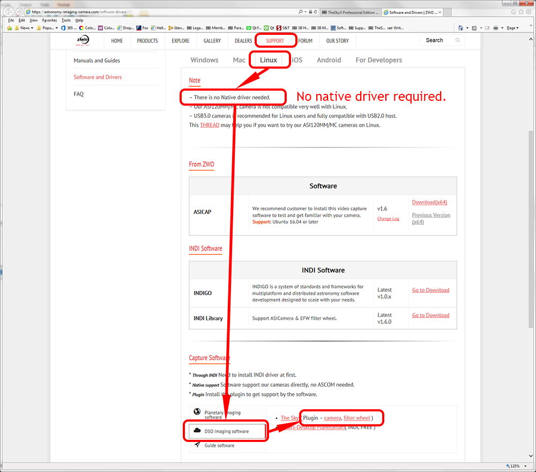This screenshot has height=472, width=536.
Task: Open the SUPPORT navigation item
Action: click(x=275, y=41)
